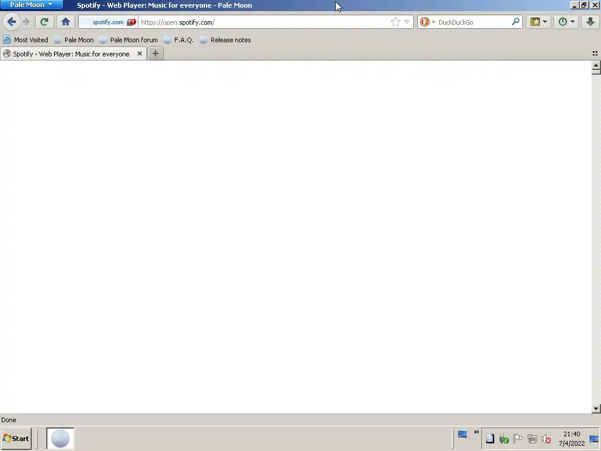Open the Pale Moon forum bookmark
601x451 pixels.
tap(129, 40)
